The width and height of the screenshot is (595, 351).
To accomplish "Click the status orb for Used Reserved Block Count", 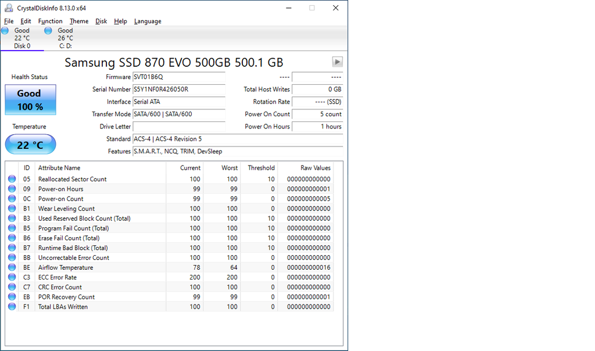I will [12, 218].
